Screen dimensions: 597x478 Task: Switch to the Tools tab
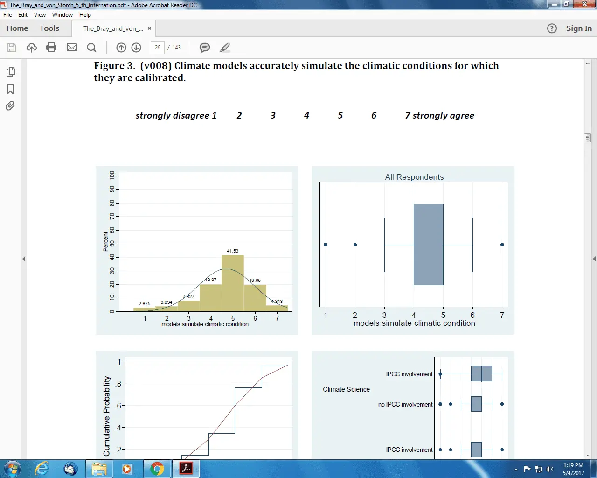point(49,28)
